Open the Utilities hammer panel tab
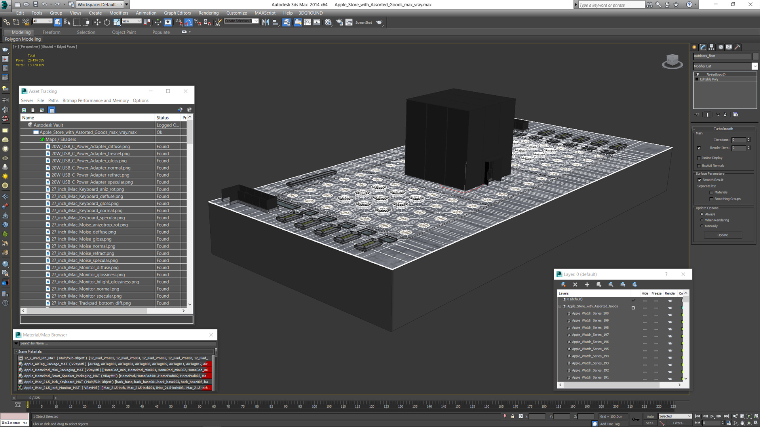Viewport: 760px width, 427px height. tap(737, 47)
